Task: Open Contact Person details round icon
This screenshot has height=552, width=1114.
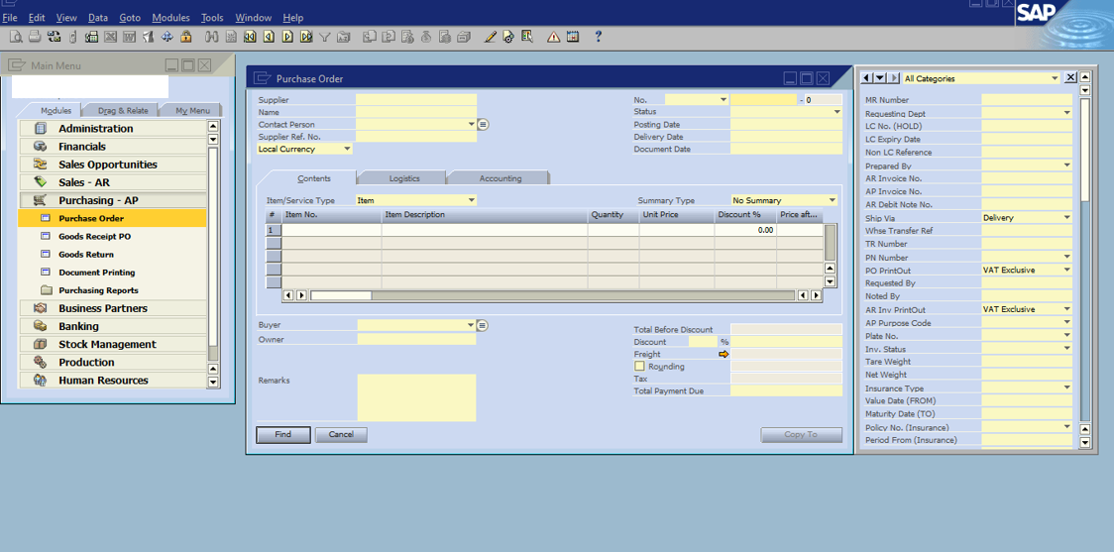Action: pyautogui.click(x=483, y=124)
